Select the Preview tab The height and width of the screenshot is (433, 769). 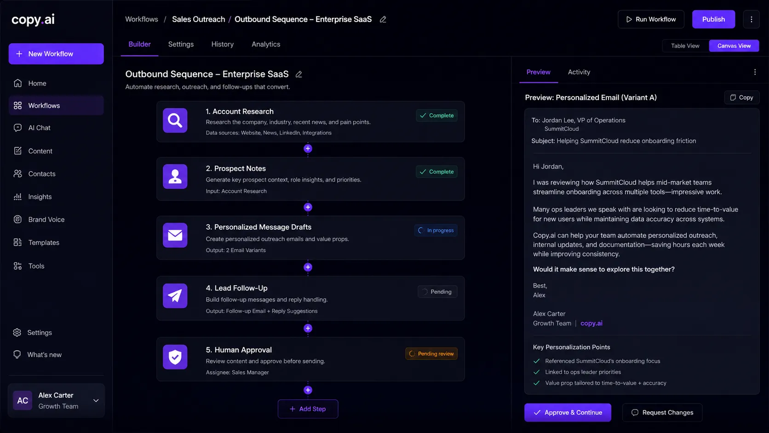point(539,72)
